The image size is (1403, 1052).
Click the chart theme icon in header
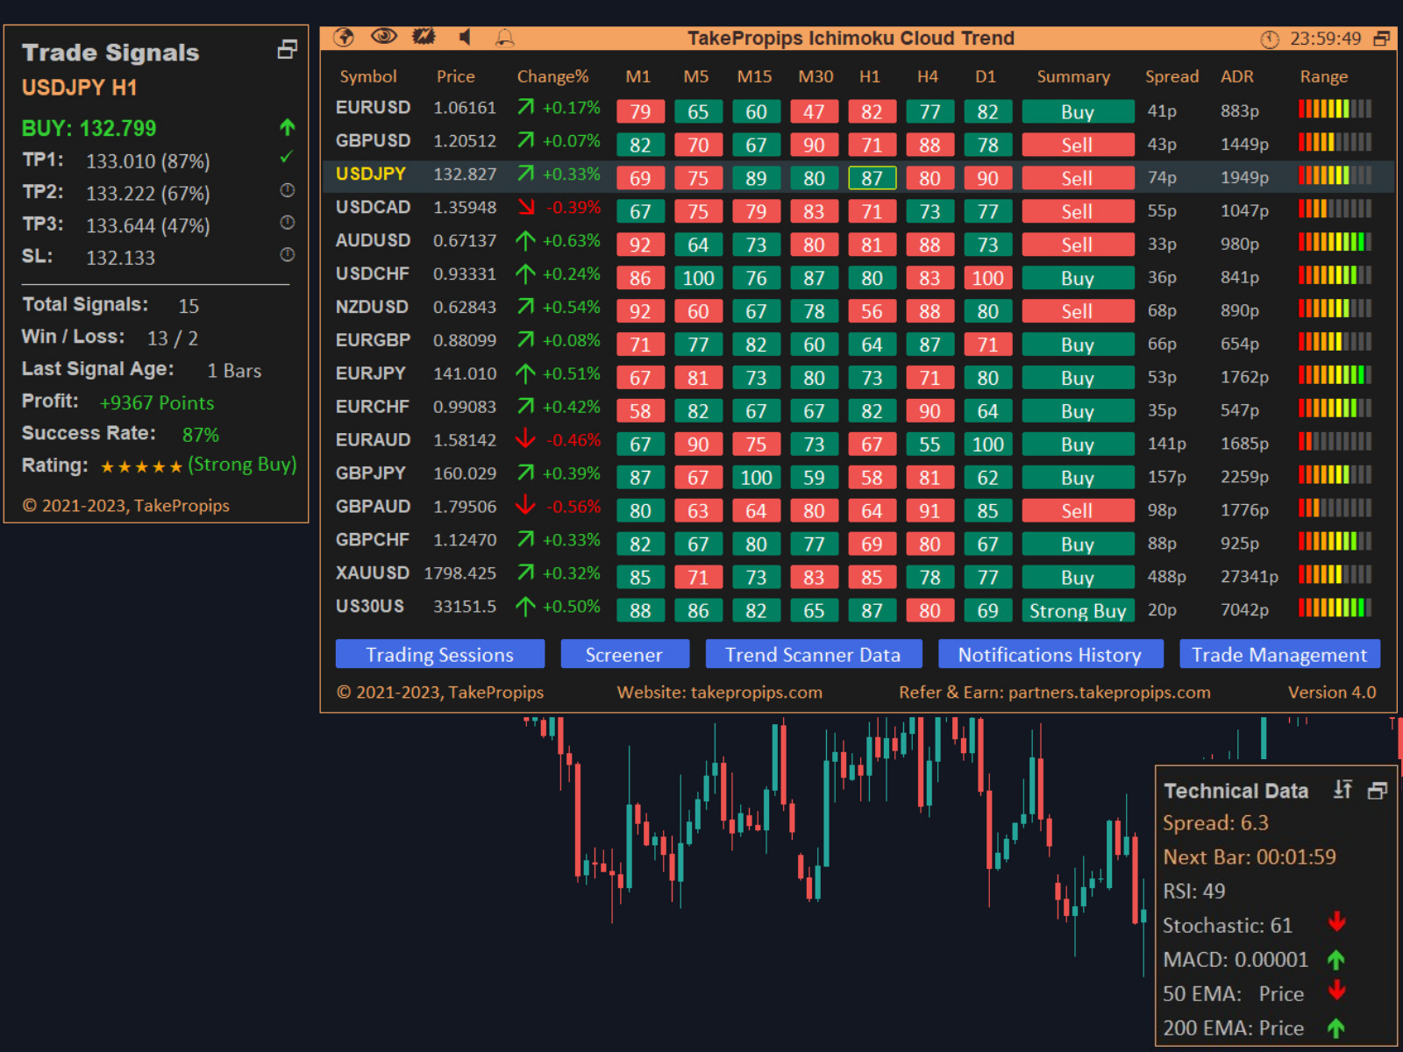[x=424, y=37]
